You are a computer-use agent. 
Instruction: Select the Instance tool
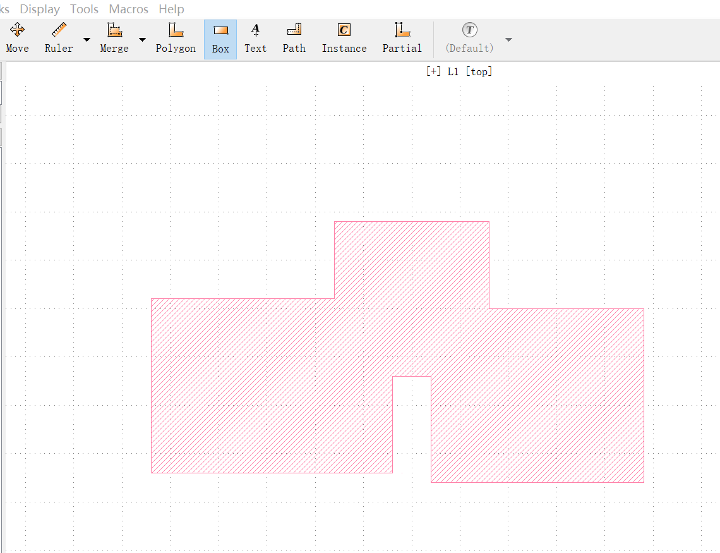pos(344,39)
